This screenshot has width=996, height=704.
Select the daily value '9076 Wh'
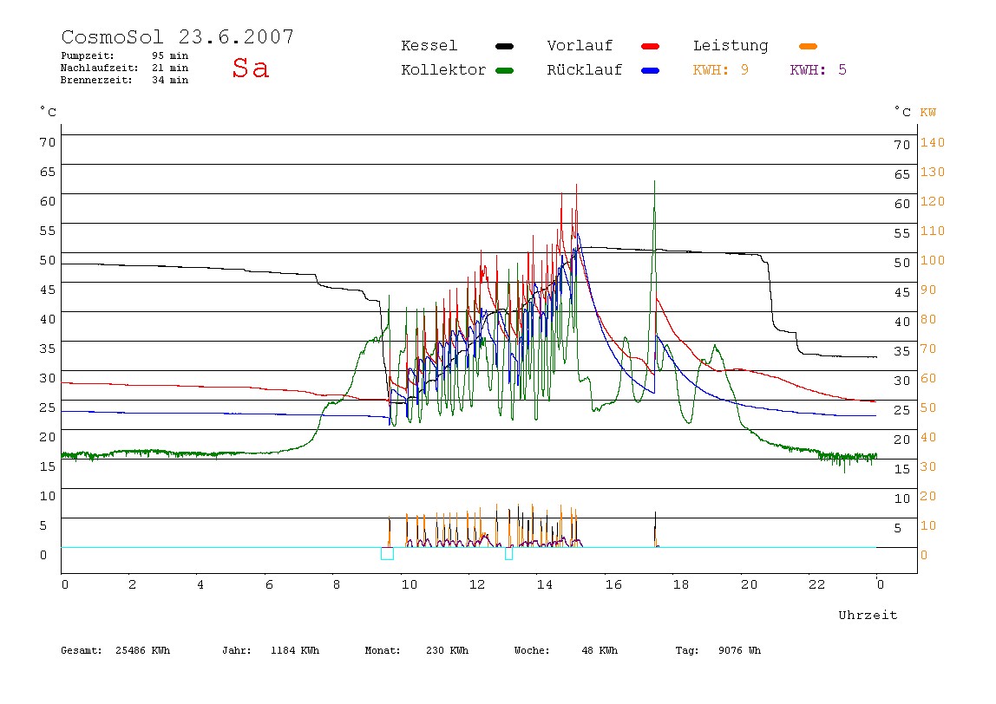739,650
